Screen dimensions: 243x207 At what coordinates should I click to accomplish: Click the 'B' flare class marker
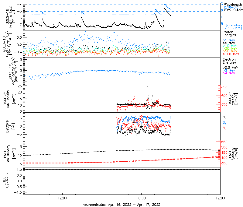(x=222, y=24)
